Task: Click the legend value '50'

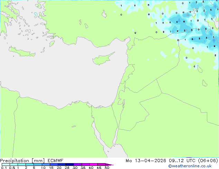Action: tap(107, 168)
